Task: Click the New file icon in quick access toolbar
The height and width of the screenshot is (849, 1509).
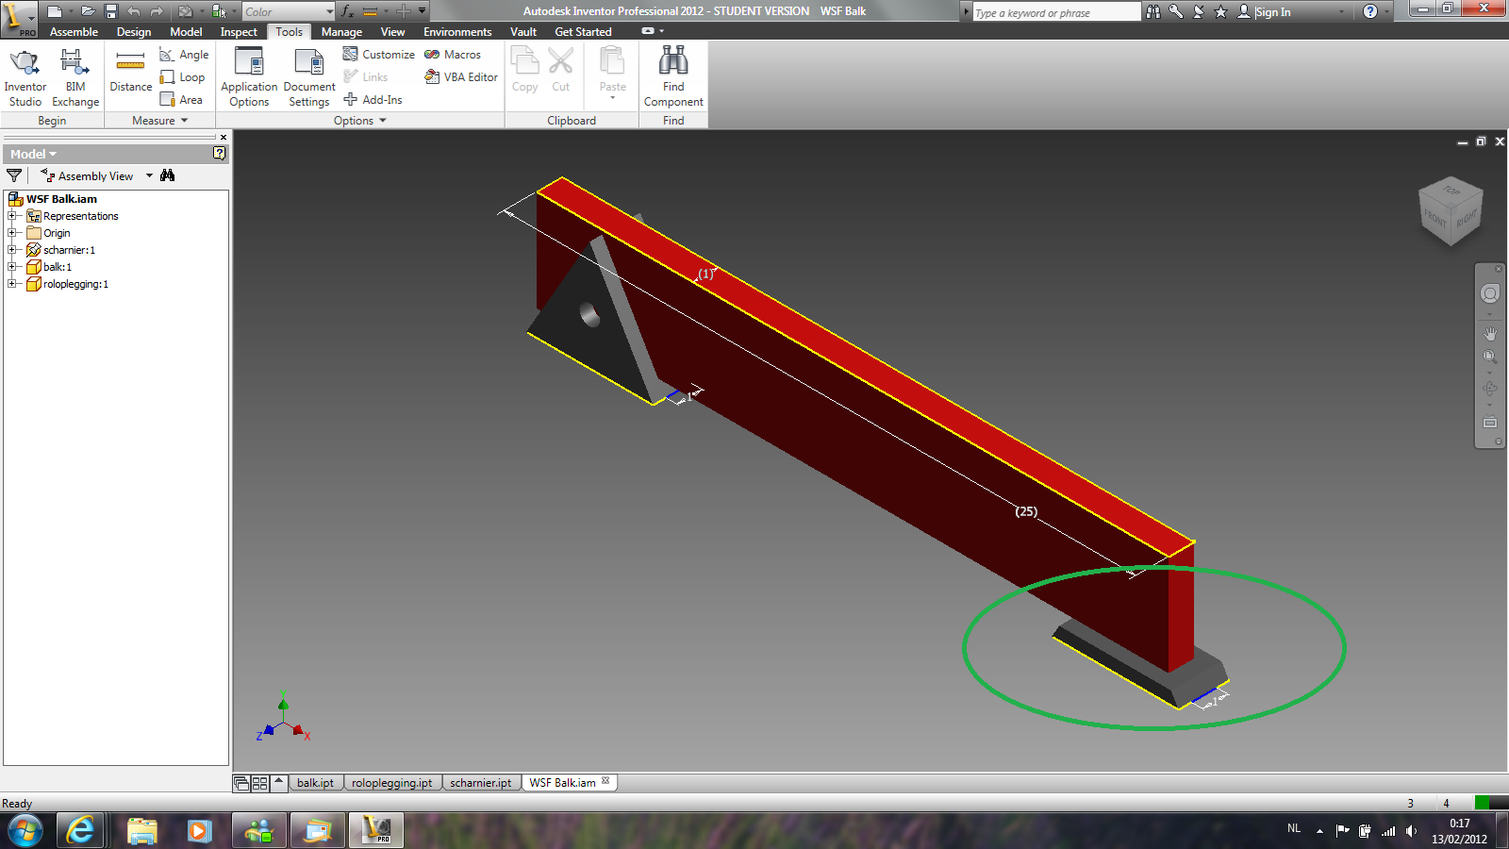Action: click(x=55, y=11)
